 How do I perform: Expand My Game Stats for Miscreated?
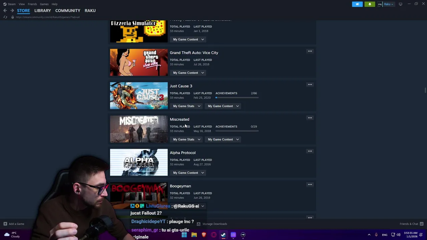tap(187, 139)
